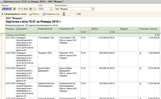This screenshot has width=161, height=99.
Task: Open calendar picker for start date 01.01.2010
Action: point(14,9)
